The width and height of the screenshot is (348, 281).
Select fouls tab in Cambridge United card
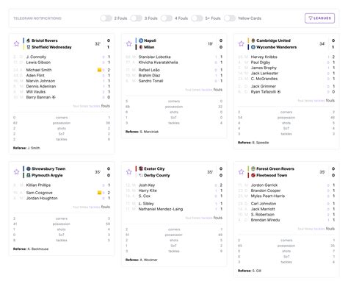[330, 100]
